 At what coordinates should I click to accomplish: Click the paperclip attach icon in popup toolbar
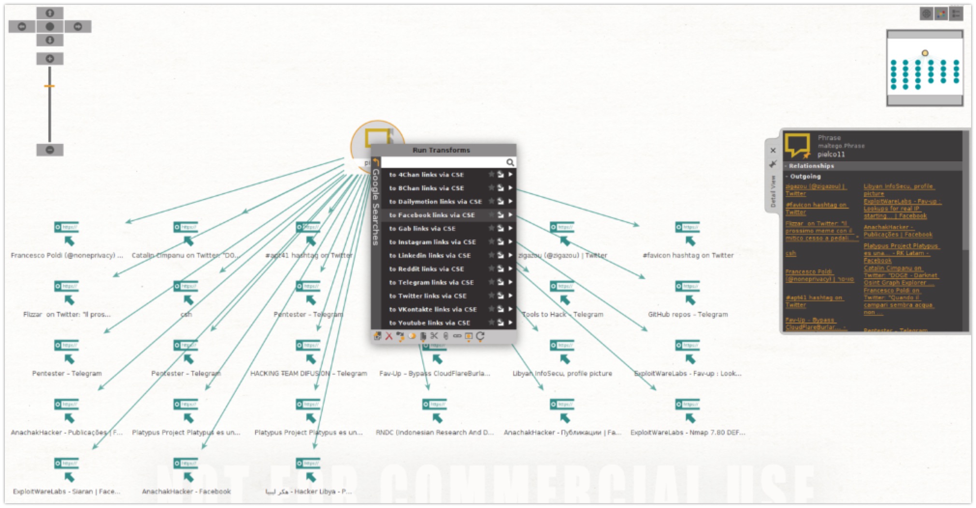[445, 336]
